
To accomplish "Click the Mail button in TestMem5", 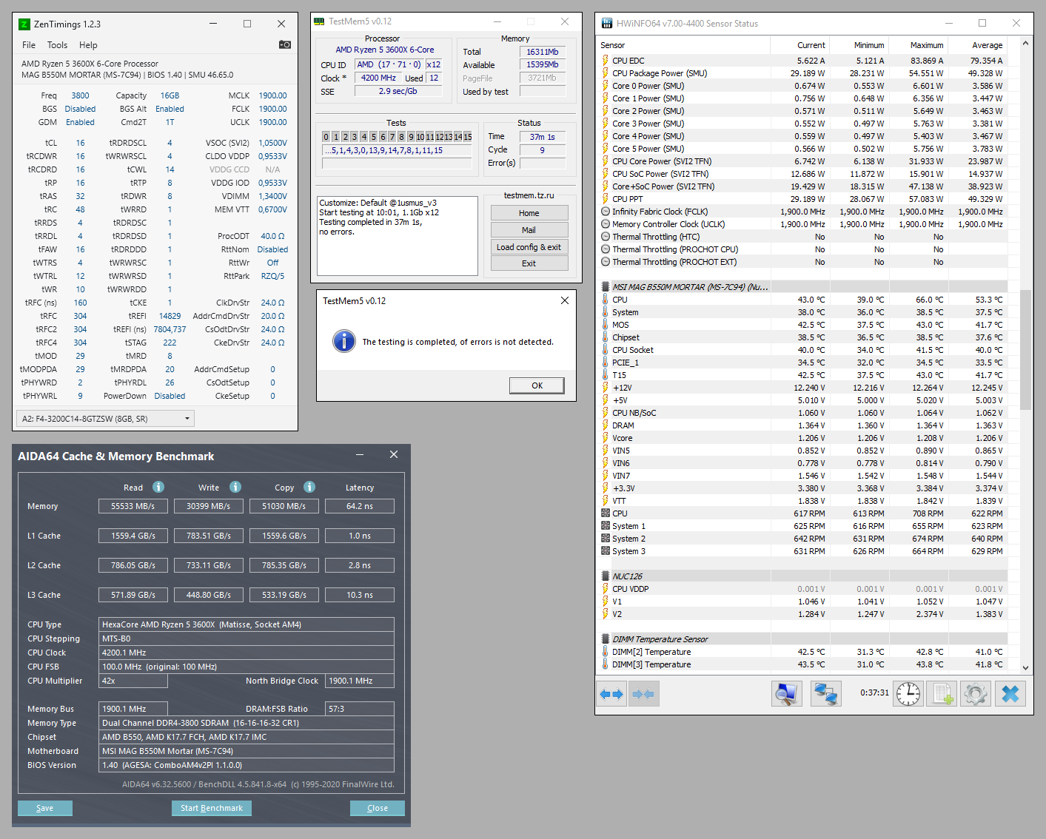I will click(x=529, y=230).
